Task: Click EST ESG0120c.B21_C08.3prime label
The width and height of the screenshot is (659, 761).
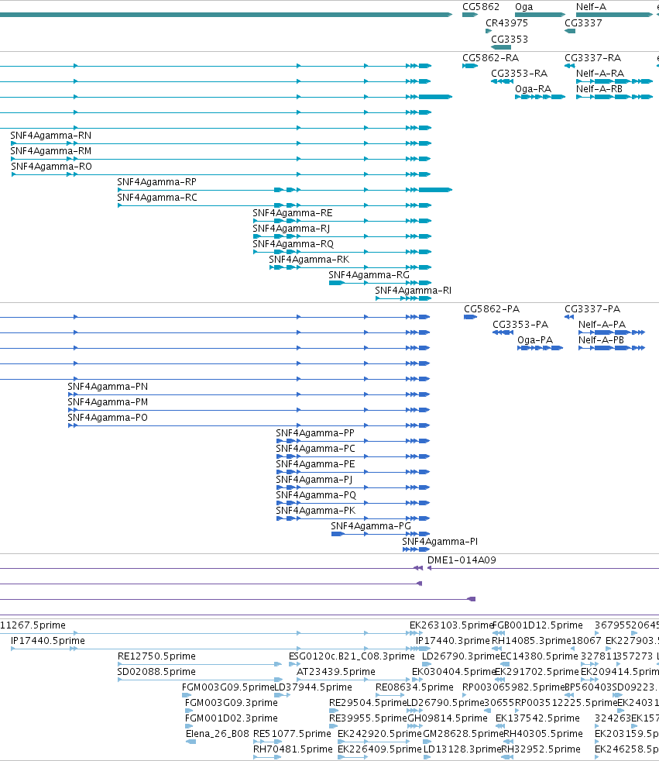Action: point(352,656)
